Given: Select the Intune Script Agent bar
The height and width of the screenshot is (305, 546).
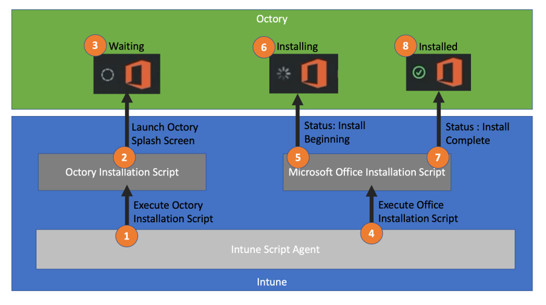Looking at the screenshot, I should [x=275, y=249].
